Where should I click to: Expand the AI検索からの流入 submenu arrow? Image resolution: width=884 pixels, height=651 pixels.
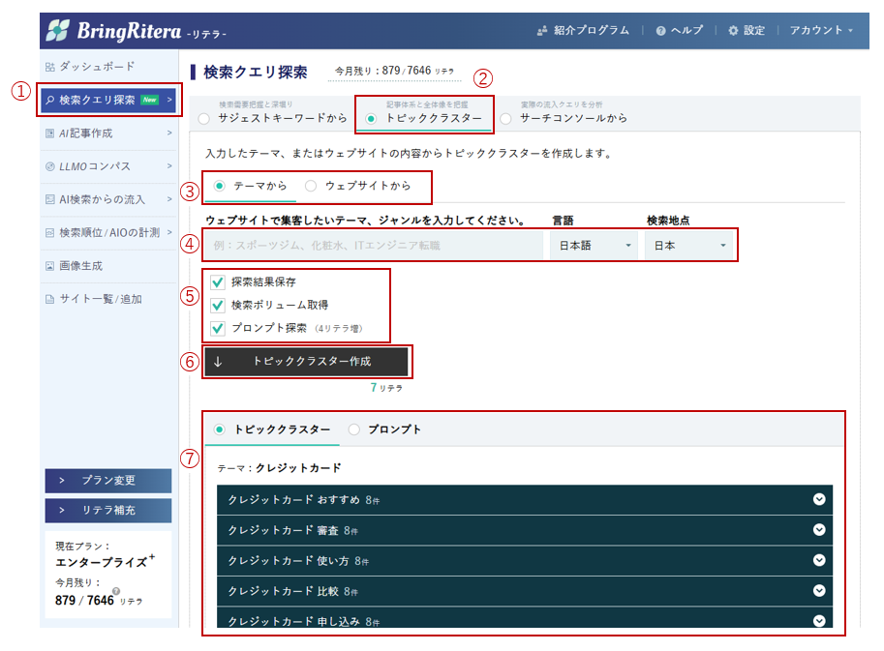pos(169,199)
